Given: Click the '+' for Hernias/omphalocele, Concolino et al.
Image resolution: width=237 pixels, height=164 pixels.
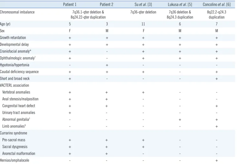Looking at the screenshot, I should 217,161.
